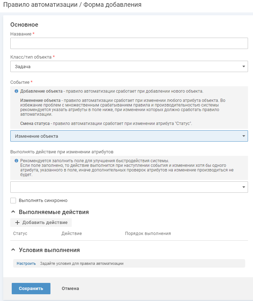Click the Добавить действие button label
This screenshot has height=301, width=253.
(45, 223)
